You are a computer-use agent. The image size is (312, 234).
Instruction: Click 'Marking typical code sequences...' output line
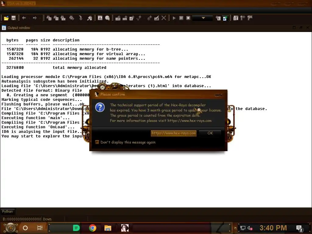[42, 100]
